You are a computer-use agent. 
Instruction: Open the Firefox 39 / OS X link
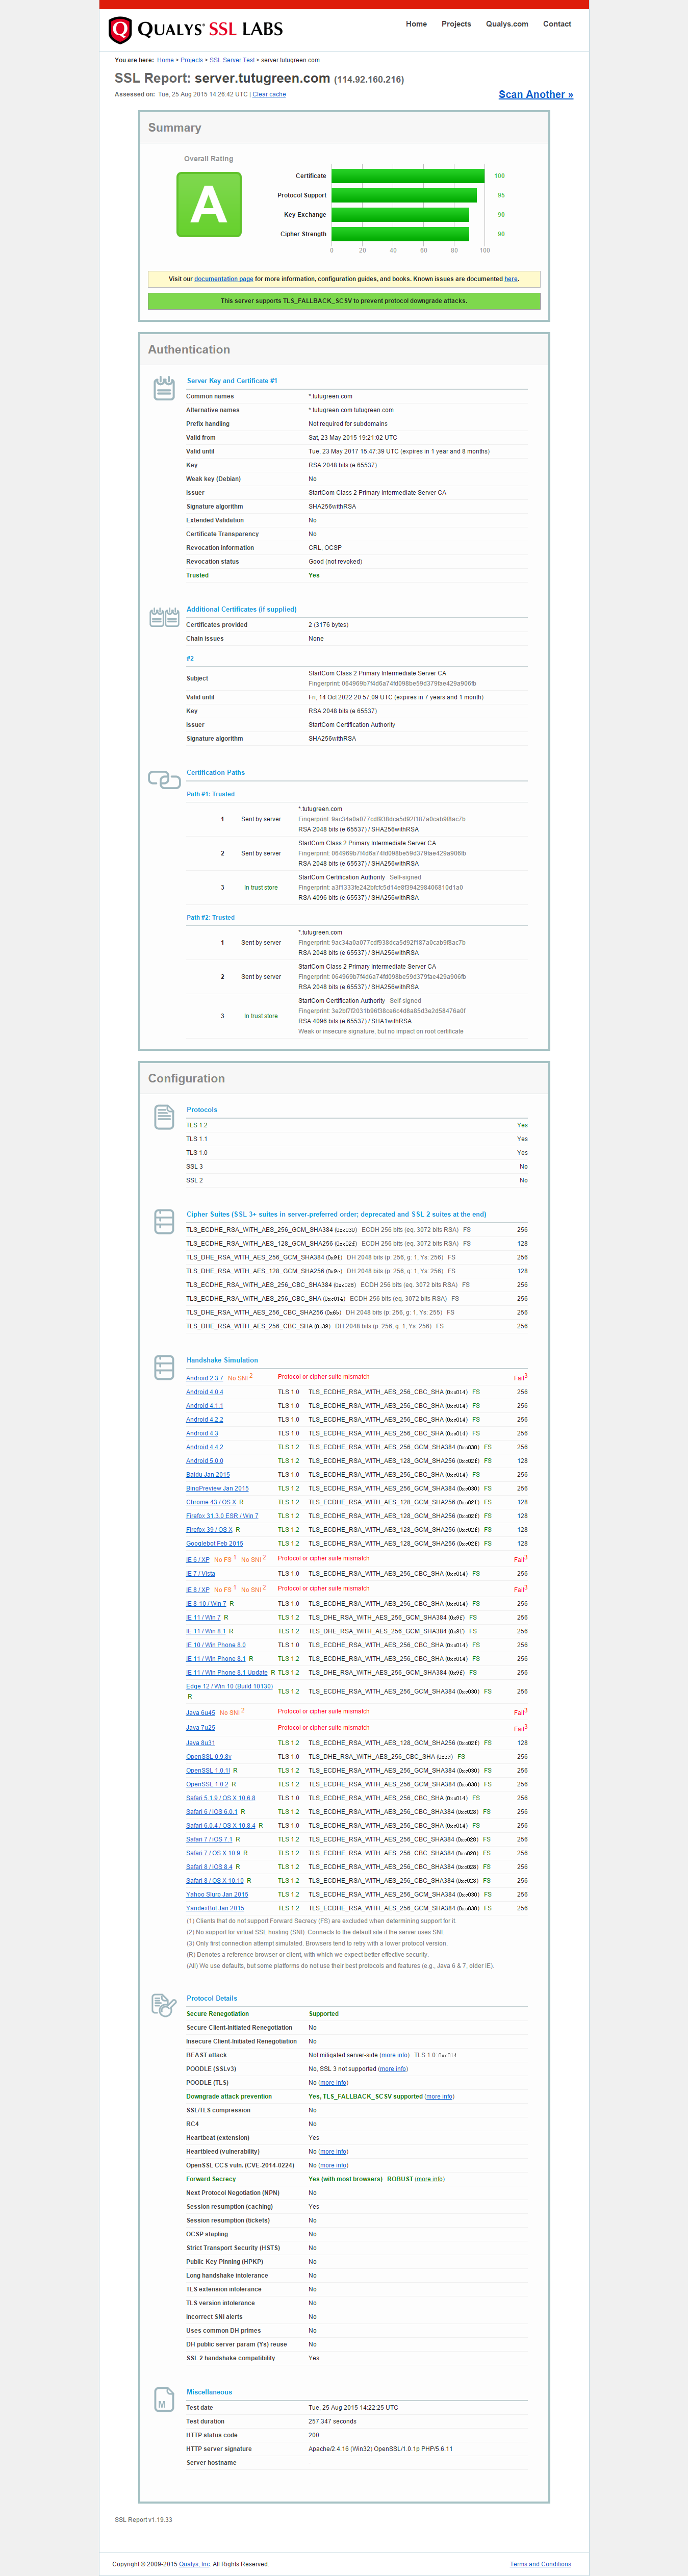[209, 1530]
